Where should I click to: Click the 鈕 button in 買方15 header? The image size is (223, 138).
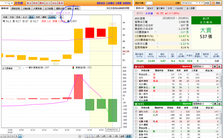[219, 66]
